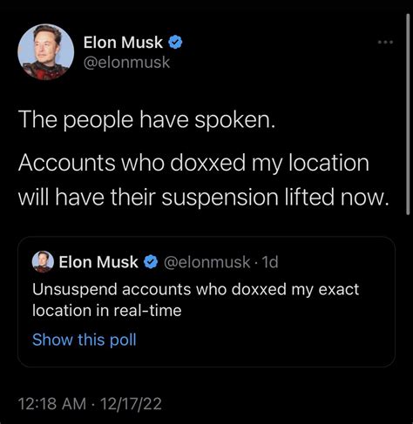
Task: Open the quoted tweet via empty space below its poll link
Action: pyautogui.click(x=206, y=357)
